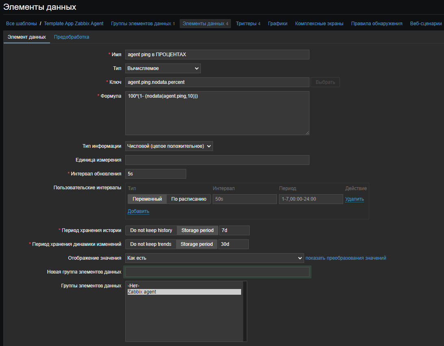Open the Веб-сценарии section
This screenshot has width=444, height=346.
tap(426, 23)
